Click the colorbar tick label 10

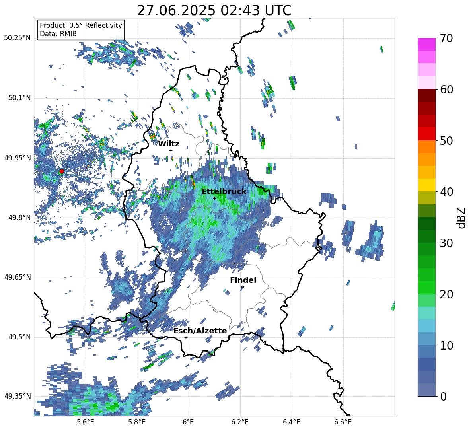coord(446,345)
